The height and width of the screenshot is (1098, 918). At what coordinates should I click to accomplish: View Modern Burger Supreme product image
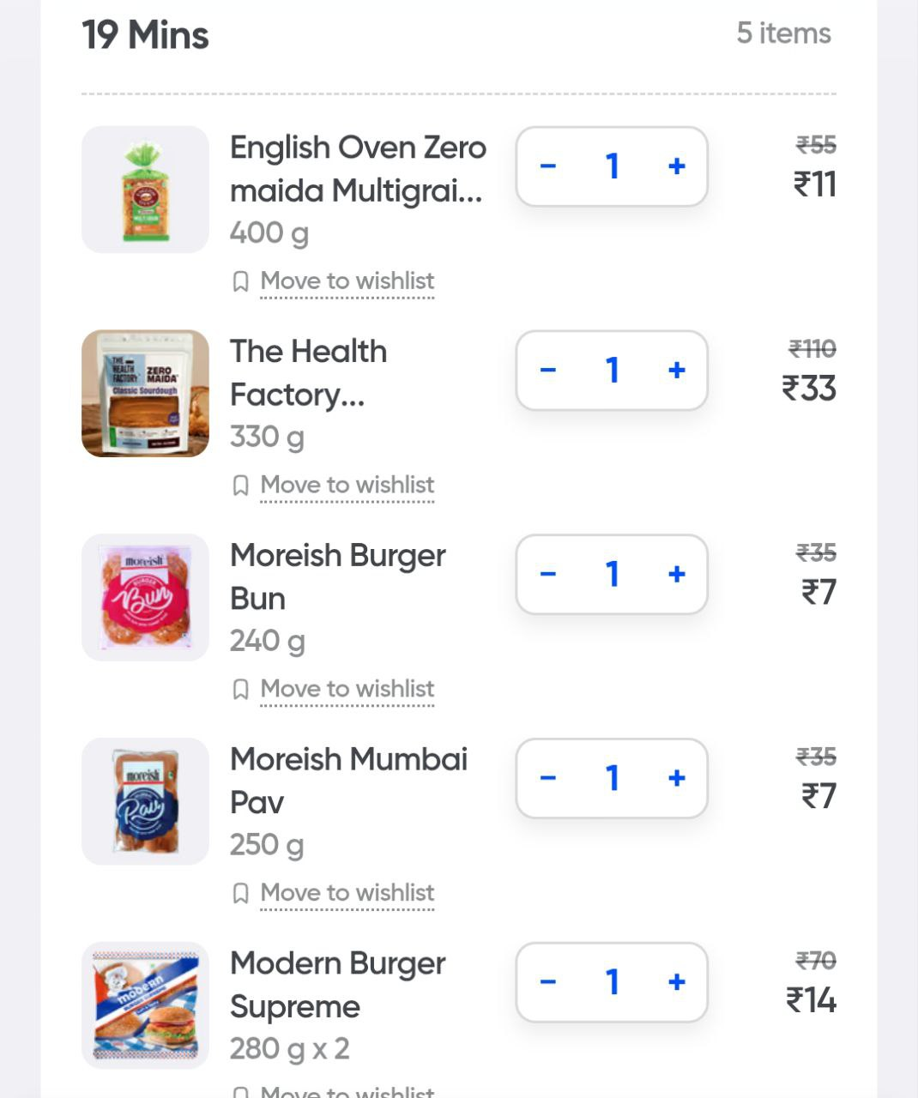145,1005
